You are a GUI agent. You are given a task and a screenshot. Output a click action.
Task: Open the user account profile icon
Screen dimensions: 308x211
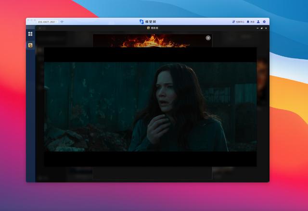pyautogui.click(x=258, y=22)
